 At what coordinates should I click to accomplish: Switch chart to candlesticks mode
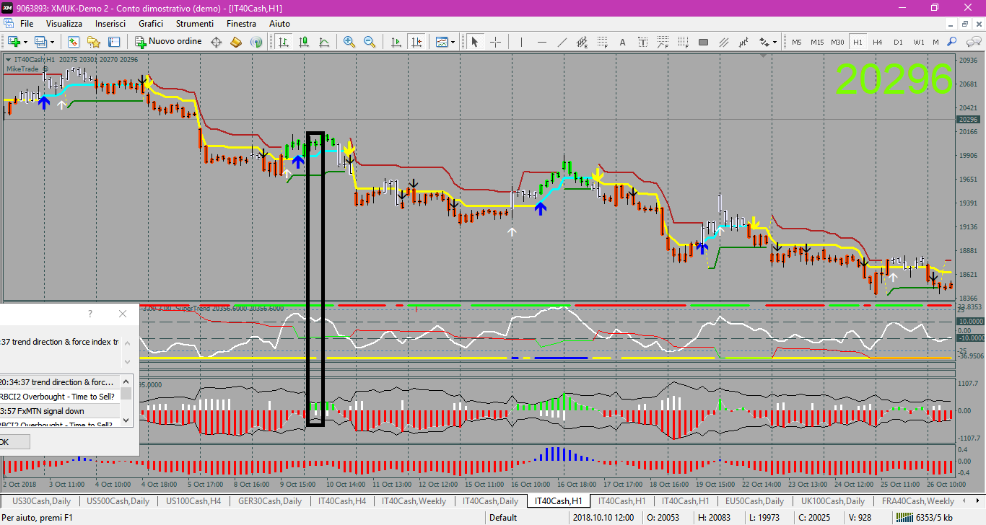pyautogui.click(x=304, y=42)
